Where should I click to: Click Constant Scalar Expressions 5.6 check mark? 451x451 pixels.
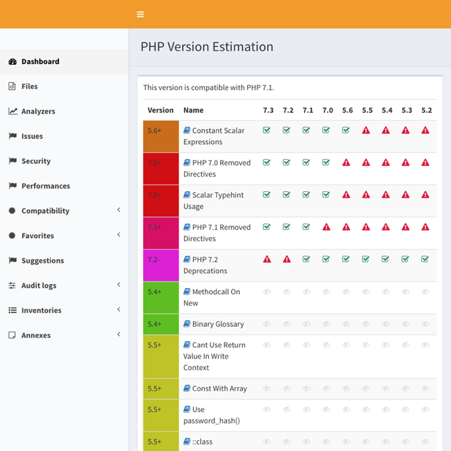(x=346, y=130)
